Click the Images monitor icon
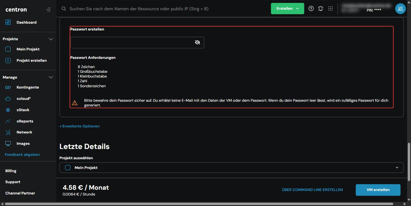411x206 pixels. [8, 143]
